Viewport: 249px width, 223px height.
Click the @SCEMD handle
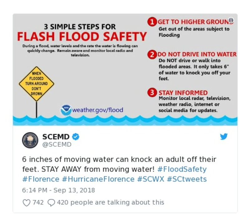(x=57, y=144)
